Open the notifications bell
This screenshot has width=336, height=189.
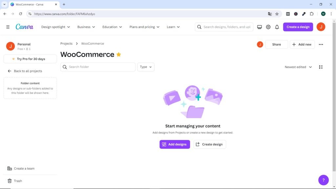[277, 27]
